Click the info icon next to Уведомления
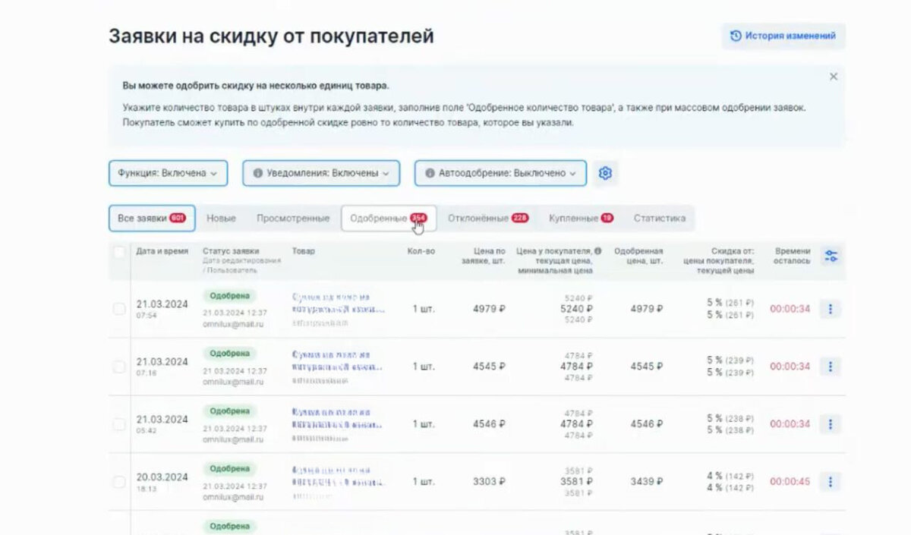The image size is (911, 535). click(259, 173)
